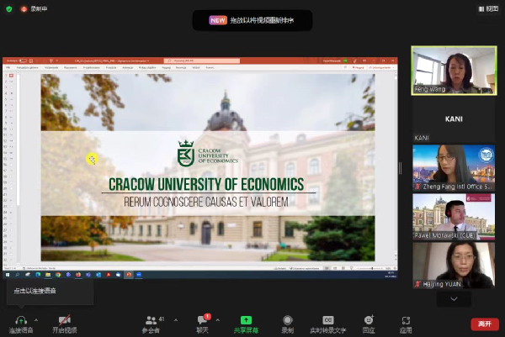Click the Save icon in PowerPoint title bar

pyautogui.click(x=31, y=61)
